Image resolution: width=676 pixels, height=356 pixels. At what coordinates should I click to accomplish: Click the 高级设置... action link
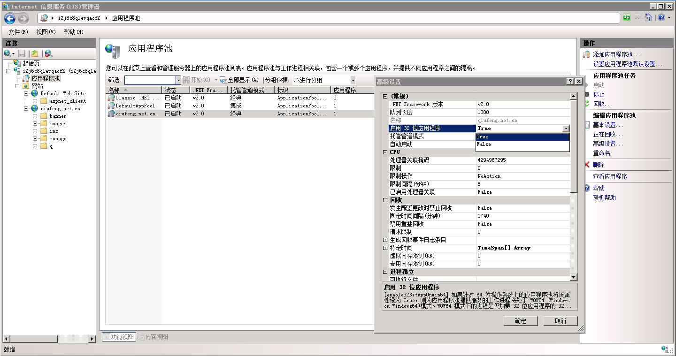[x=608, y=144]
